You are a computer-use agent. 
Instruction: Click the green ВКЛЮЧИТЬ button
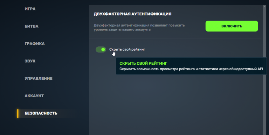pyautogui.click(x=232, y=26)
